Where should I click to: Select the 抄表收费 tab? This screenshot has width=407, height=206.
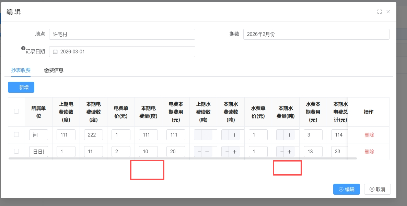click(x=21, y=70)
